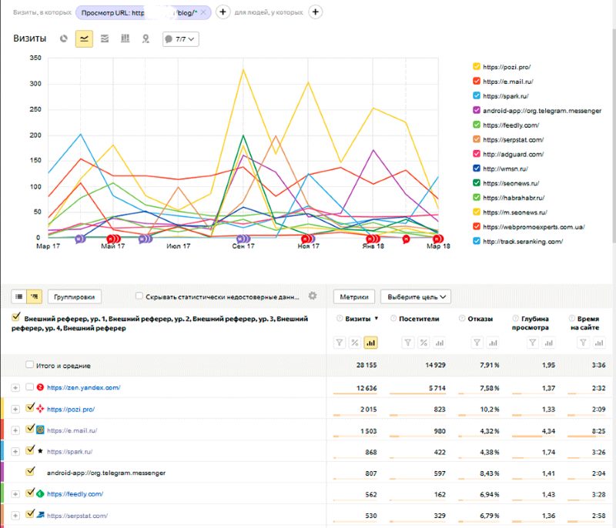This screenshot has height=528, width=616.
Task: Expand the spark.ru row
Action: (15, 452)
